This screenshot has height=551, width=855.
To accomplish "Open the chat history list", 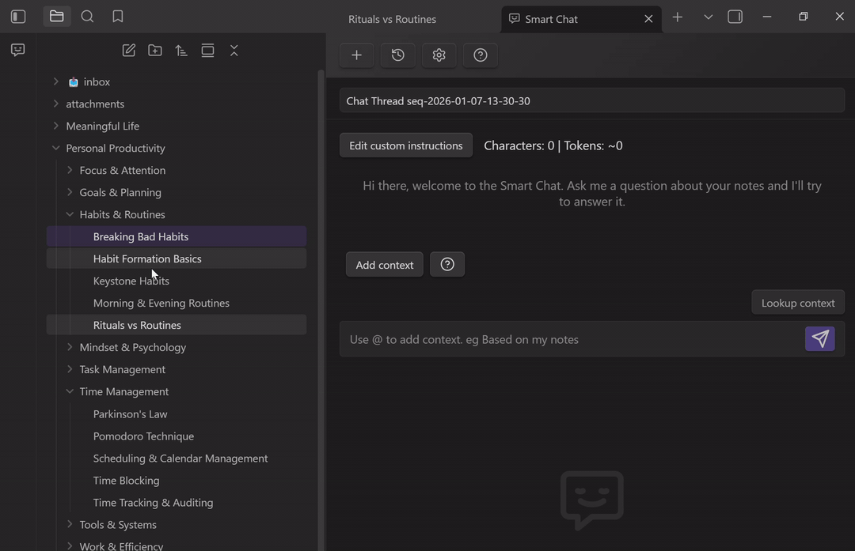I will 398,55.
